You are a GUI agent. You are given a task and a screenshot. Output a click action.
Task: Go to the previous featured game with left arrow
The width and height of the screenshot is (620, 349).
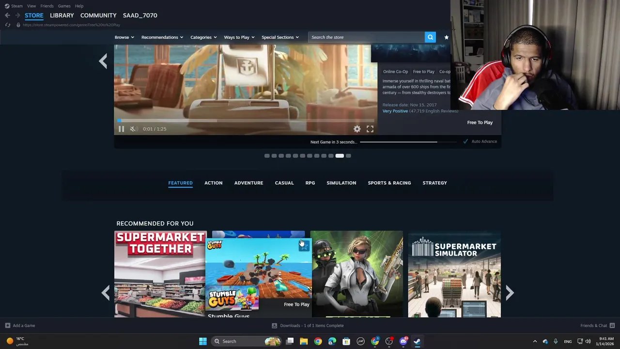click(x=103, y=61)
